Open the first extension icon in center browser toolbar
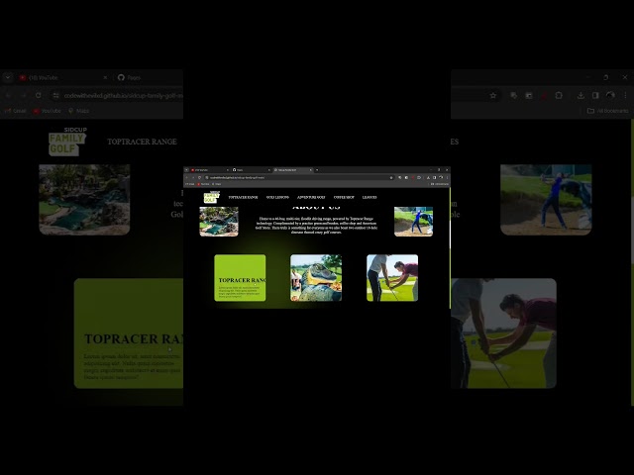Image resolution: width=634 pixels, height=475 pixels. pyautogui.click(x=400, y=178)
